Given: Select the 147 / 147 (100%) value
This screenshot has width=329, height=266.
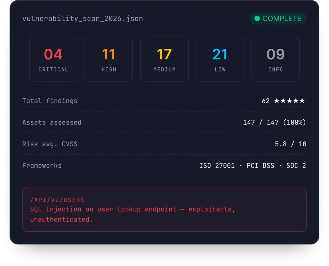Looking at the screenshot, I should pyautogui.click(x=274, y=123).
